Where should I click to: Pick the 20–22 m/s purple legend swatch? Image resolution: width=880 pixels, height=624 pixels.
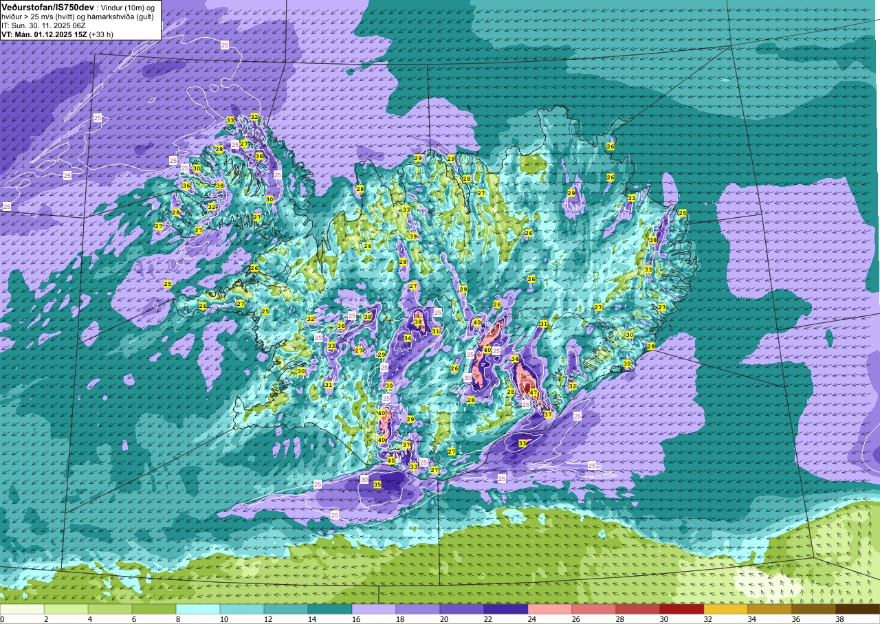462,610
